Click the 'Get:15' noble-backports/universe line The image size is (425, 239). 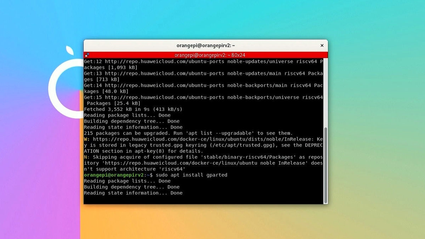[x=203, y=97]
